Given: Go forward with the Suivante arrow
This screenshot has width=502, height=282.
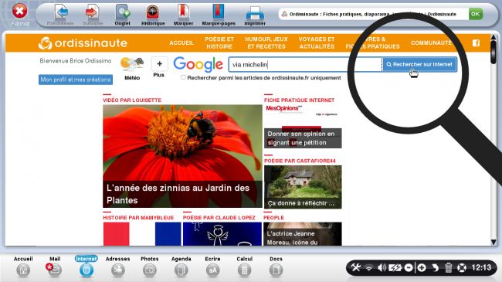Looking at the screenshot, I should pyautogui.click(x=93, y=15).
